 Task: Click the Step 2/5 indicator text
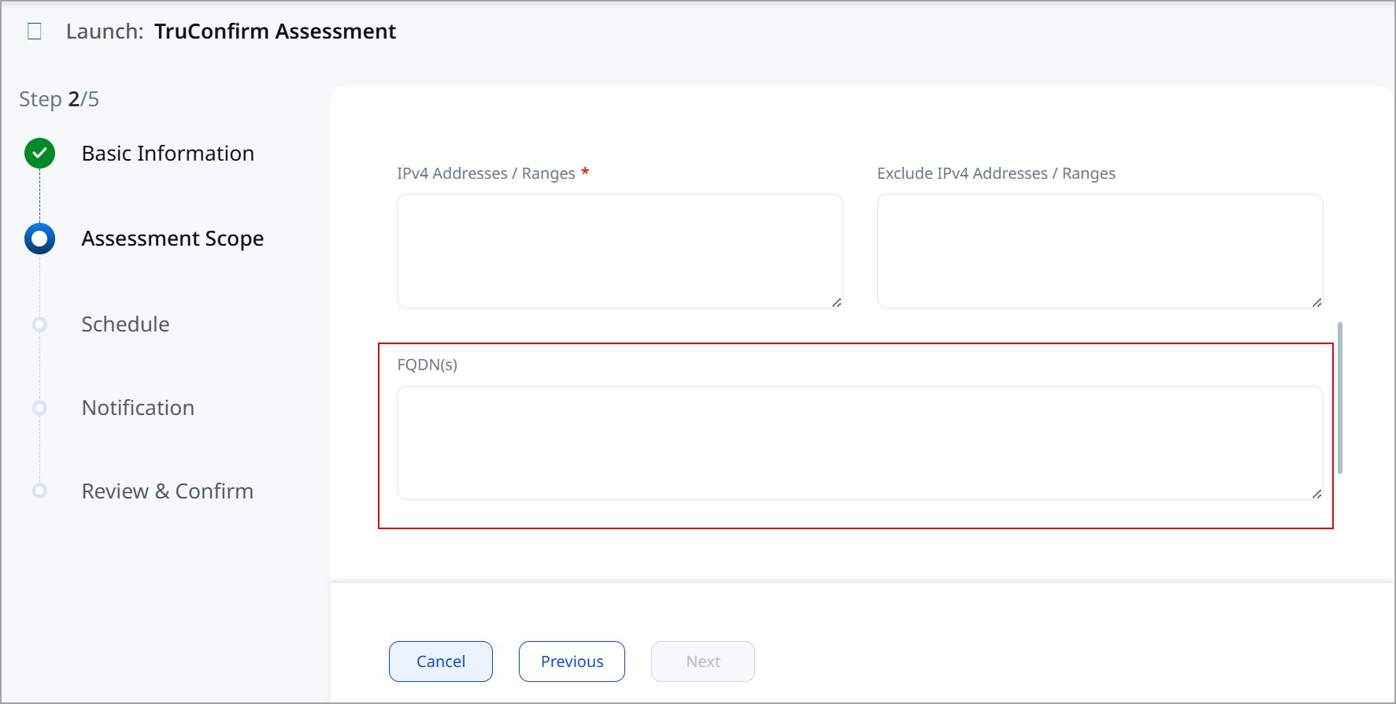point(59,99)
